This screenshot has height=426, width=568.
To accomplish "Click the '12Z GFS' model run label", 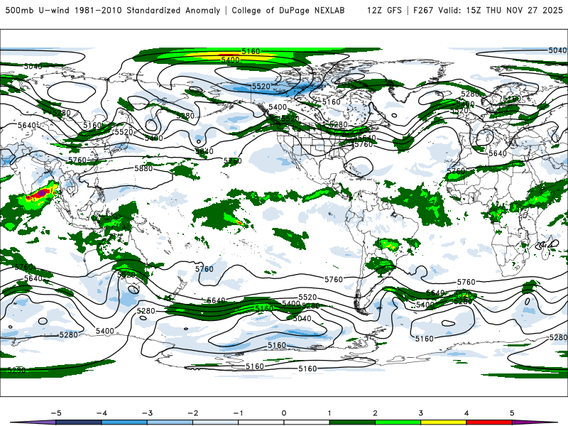I will (x=384, y=10).
